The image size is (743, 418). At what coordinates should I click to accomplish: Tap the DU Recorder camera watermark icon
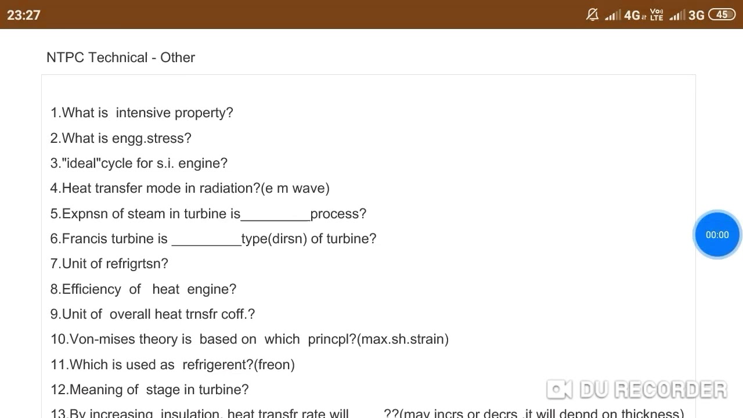click(x=559, y=390)
